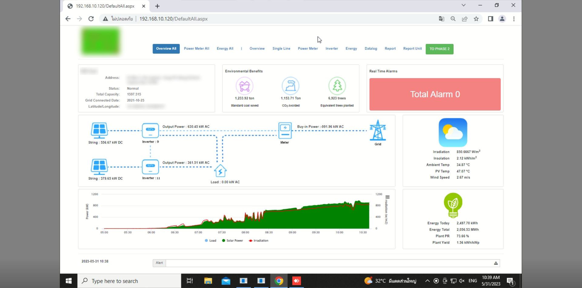Viewport: 582px width, 288px height.
Task: Click the equivalent trees planted icon
Action: [337, 86]
